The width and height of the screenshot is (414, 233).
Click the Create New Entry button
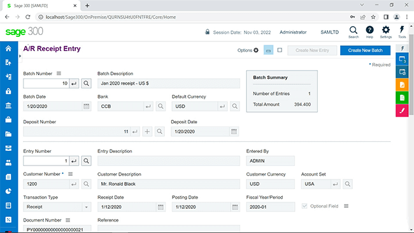click(312, 50)
